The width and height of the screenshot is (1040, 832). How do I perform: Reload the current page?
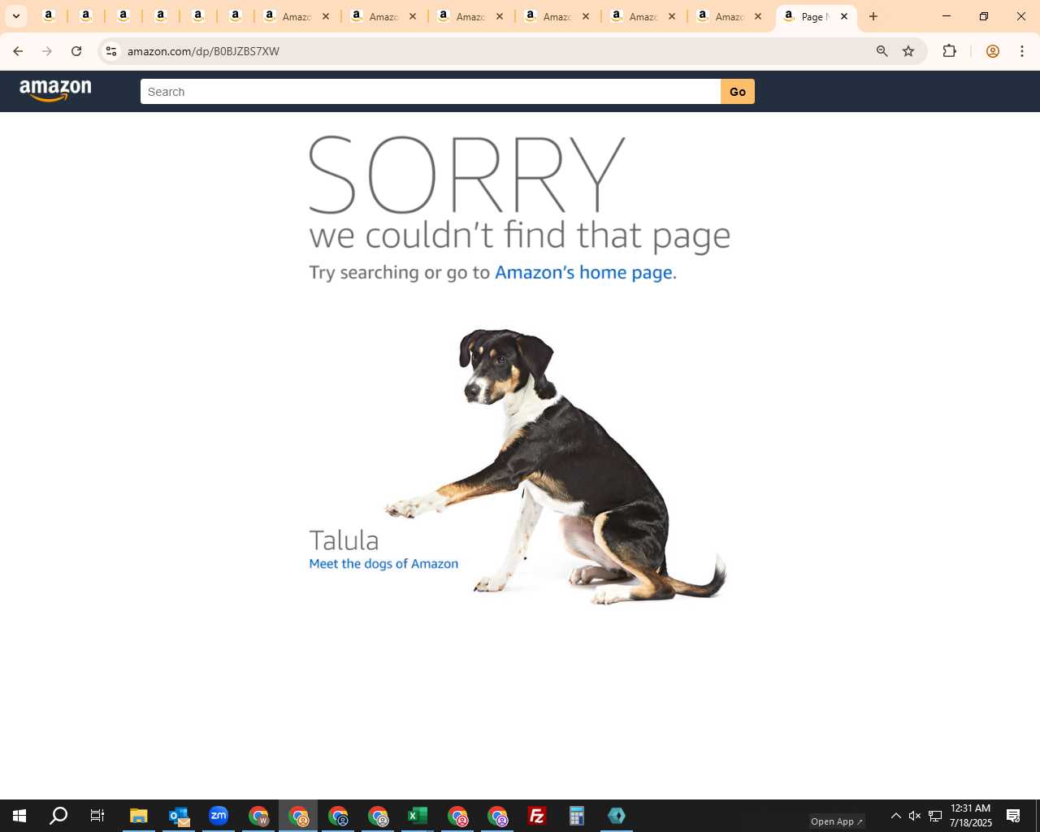point(76,51)
